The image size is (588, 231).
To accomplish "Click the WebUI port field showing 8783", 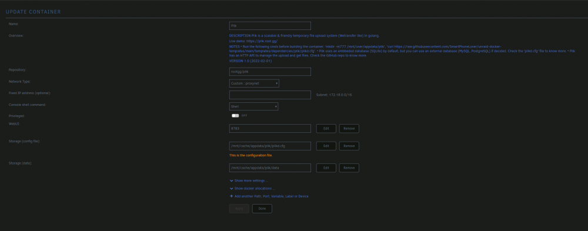I will [x=270, y=129].
